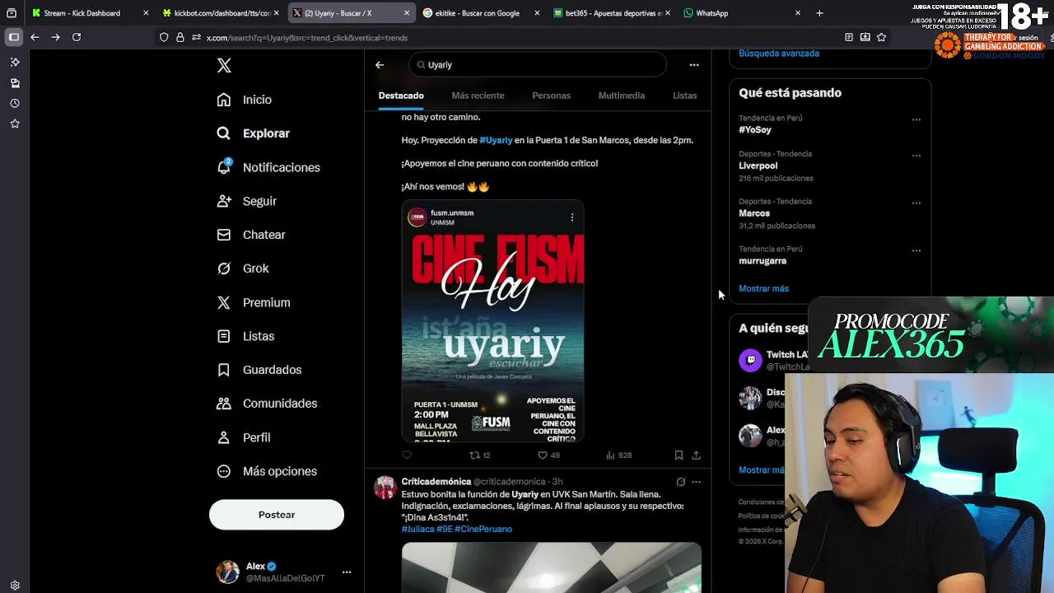The height and width of the screenshot is (593, 1054).
Task: Open browser history sidebar icon
Action: [x=15, y=104]
